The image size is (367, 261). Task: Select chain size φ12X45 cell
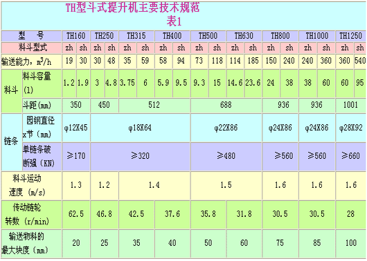click(76, 128)
